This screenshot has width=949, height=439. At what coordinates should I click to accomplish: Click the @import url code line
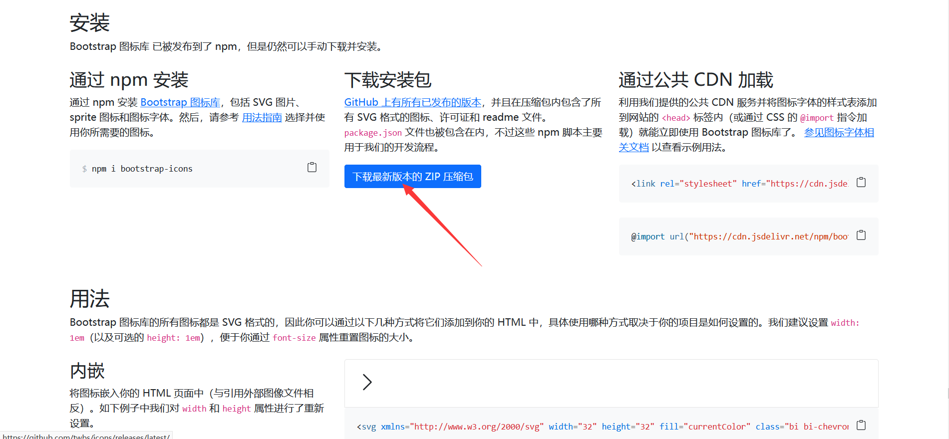[739, 236]
